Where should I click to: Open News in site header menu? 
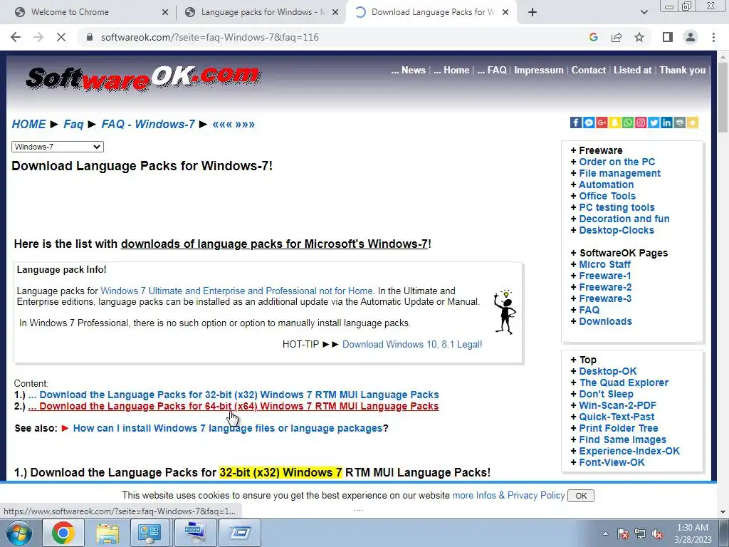pyautogui.click(x=408, y=71)
